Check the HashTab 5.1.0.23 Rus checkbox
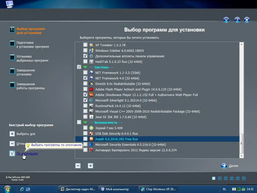Screen dimensions: 257x193 85,61
